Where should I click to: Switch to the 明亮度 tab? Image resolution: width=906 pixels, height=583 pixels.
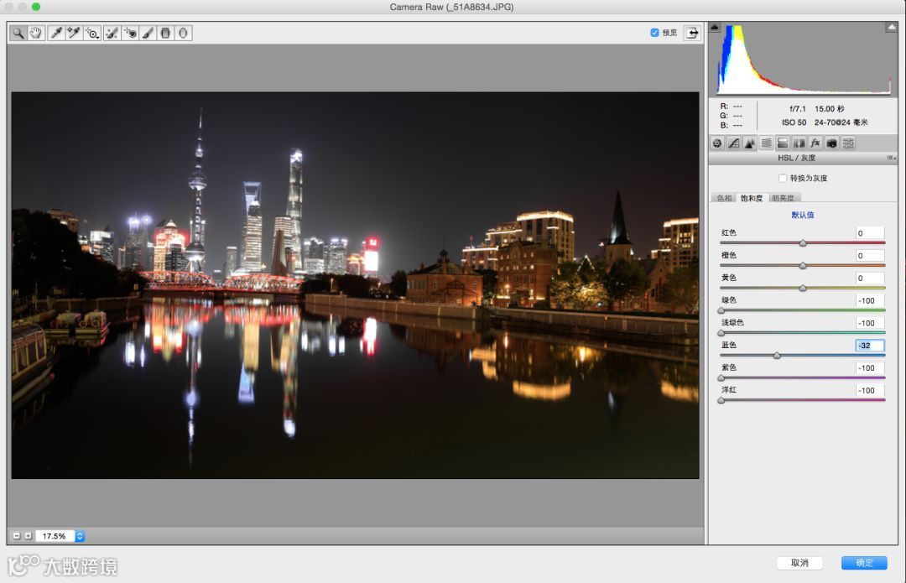(783, 198)
